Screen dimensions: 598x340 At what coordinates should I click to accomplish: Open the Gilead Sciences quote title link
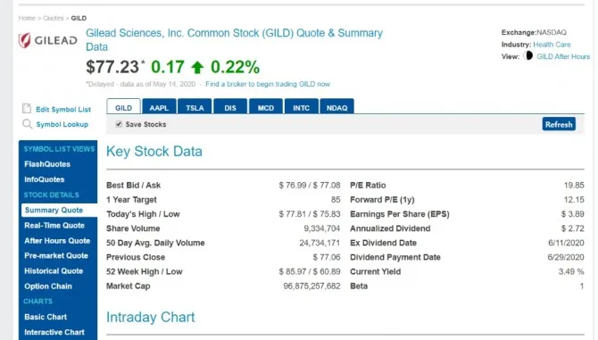(x=234, y=39)
